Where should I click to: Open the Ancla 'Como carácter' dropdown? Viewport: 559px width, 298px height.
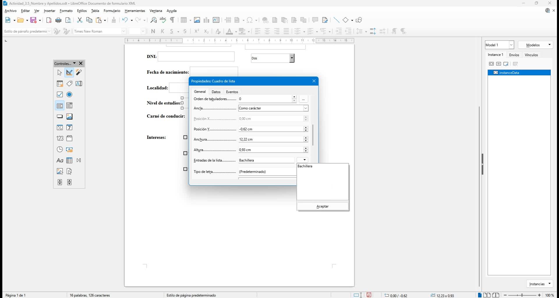[x=305, y=108]
